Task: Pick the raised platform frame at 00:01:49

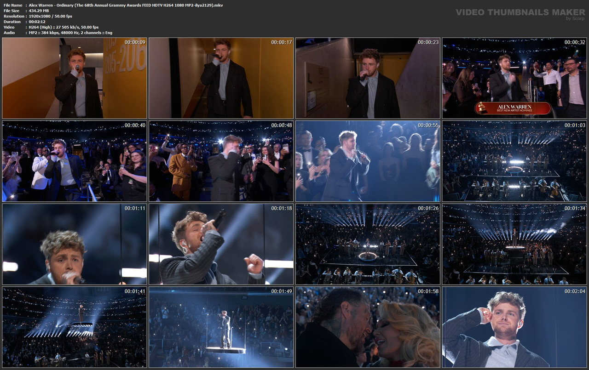Action: click(221, 327)
